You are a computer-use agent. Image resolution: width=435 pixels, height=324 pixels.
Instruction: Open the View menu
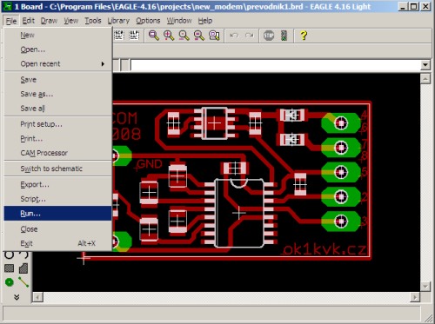70,21
